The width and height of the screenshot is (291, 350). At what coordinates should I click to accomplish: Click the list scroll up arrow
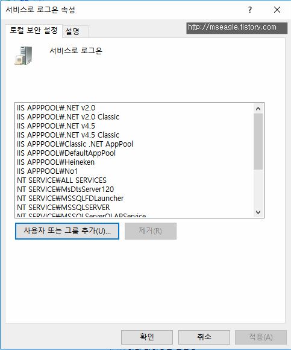(x=258, y=109)
